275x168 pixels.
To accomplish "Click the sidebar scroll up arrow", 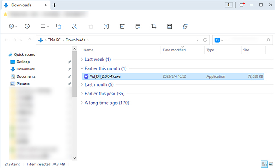I will tap(74, 49).
